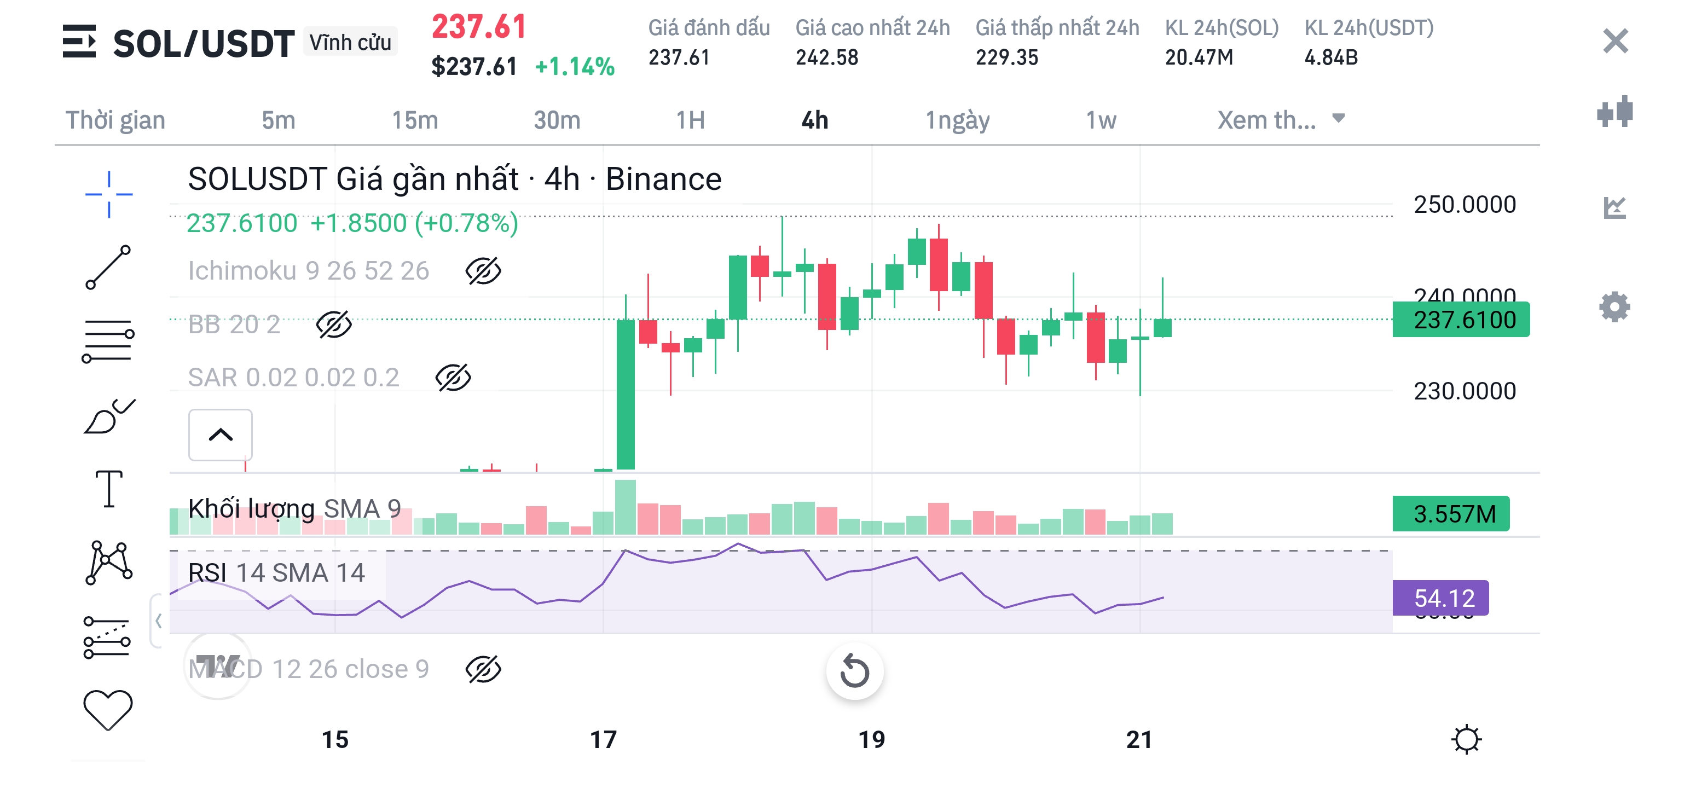Image resolution: width=1690 pixels, height=788 pixels.
Task: Unhide the SAR indicator
Action: 453,378
